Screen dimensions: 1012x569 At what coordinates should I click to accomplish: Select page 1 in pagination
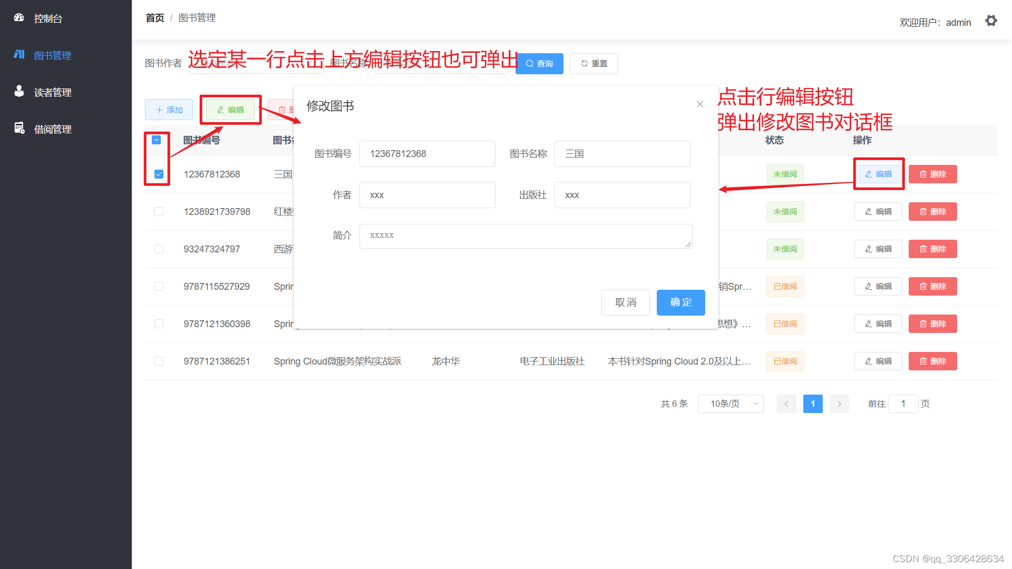tap(813, 404)
